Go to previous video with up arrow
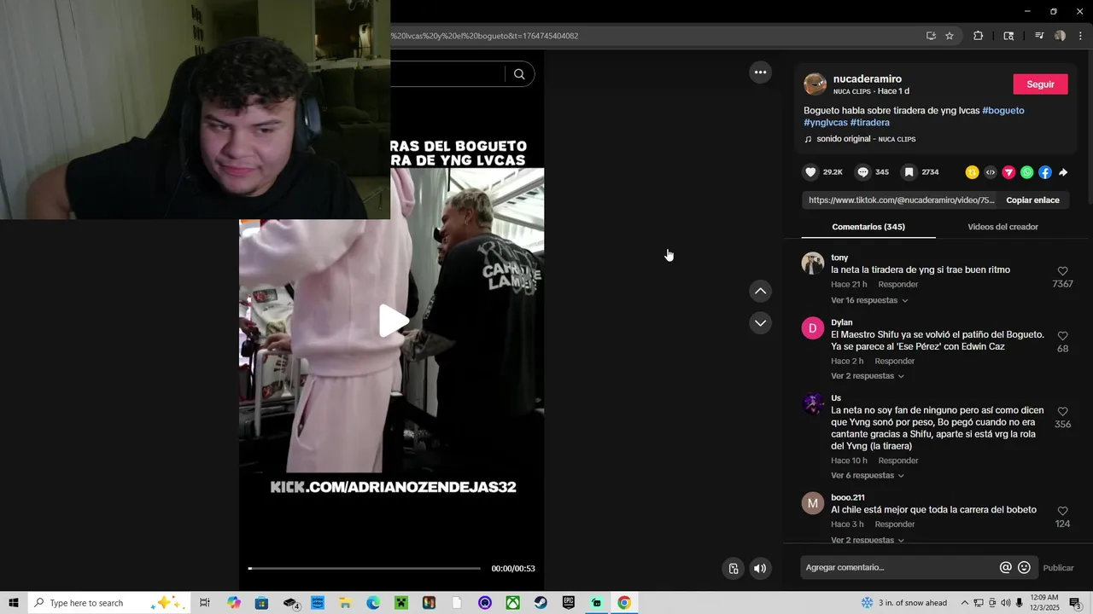The width and height of the screenshot is (1093, 614). (760, 291)
